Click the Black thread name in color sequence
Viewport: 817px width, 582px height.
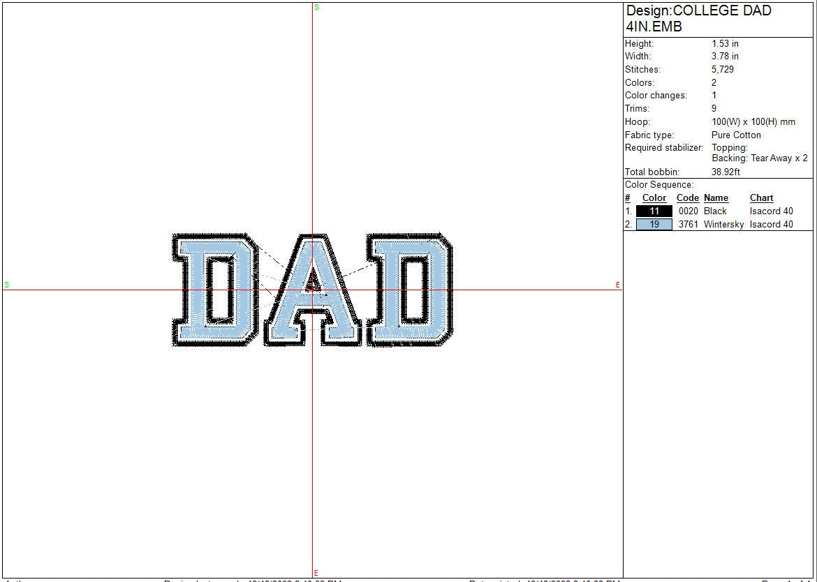tap(715, 211)
